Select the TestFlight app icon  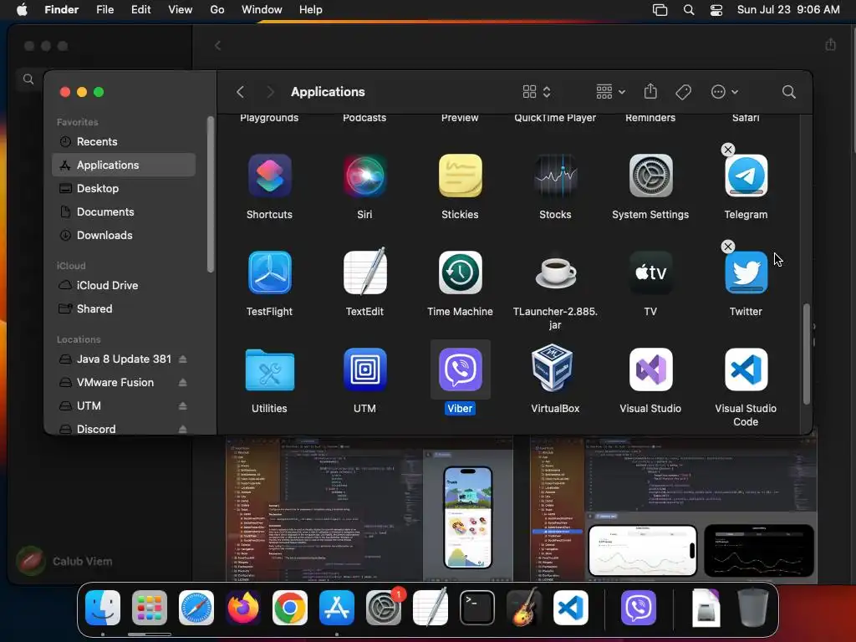pos(269,273)
